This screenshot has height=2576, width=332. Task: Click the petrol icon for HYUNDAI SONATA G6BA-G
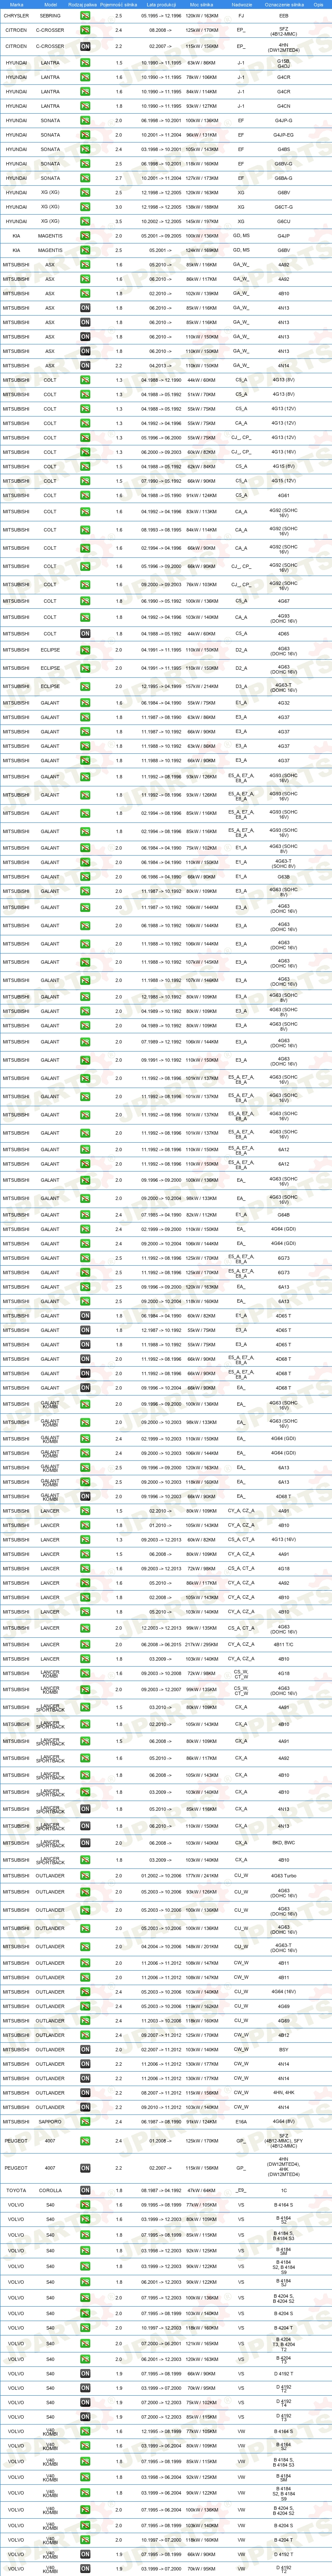pos(85,178)
